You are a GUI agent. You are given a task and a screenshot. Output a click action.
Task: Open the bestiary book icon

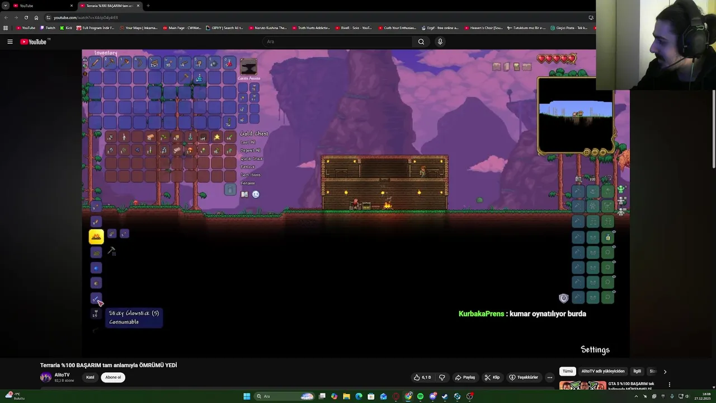tap(244, 194)
